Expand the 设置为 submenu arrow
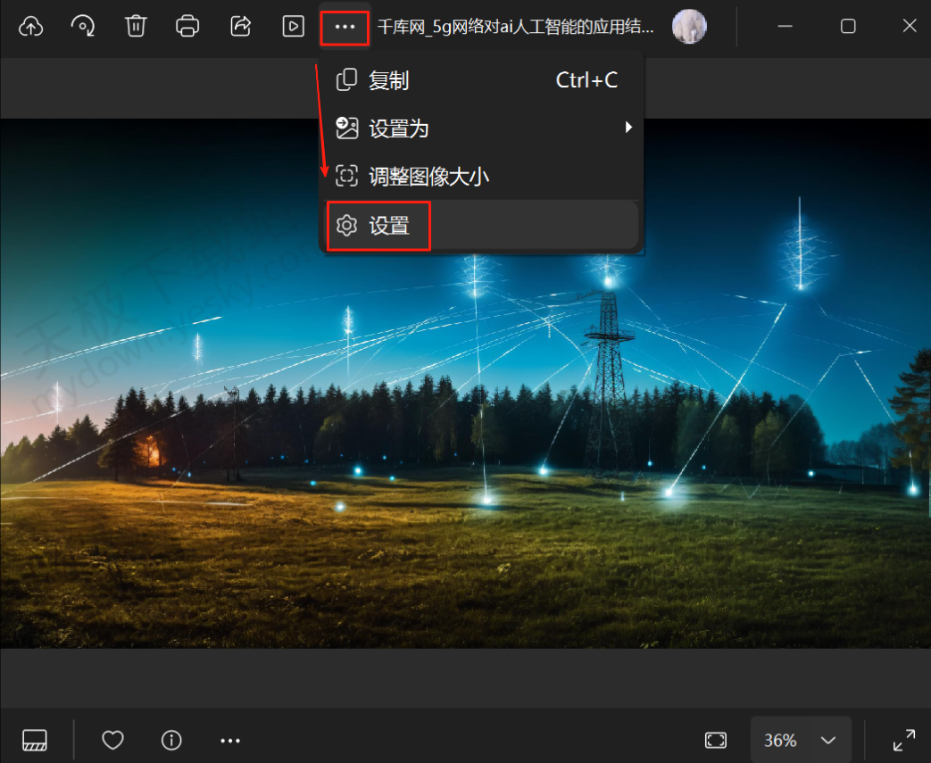Image resolution: width=931 pixels, height=763 pixels. pyautogui.click(x=628, y=128)
